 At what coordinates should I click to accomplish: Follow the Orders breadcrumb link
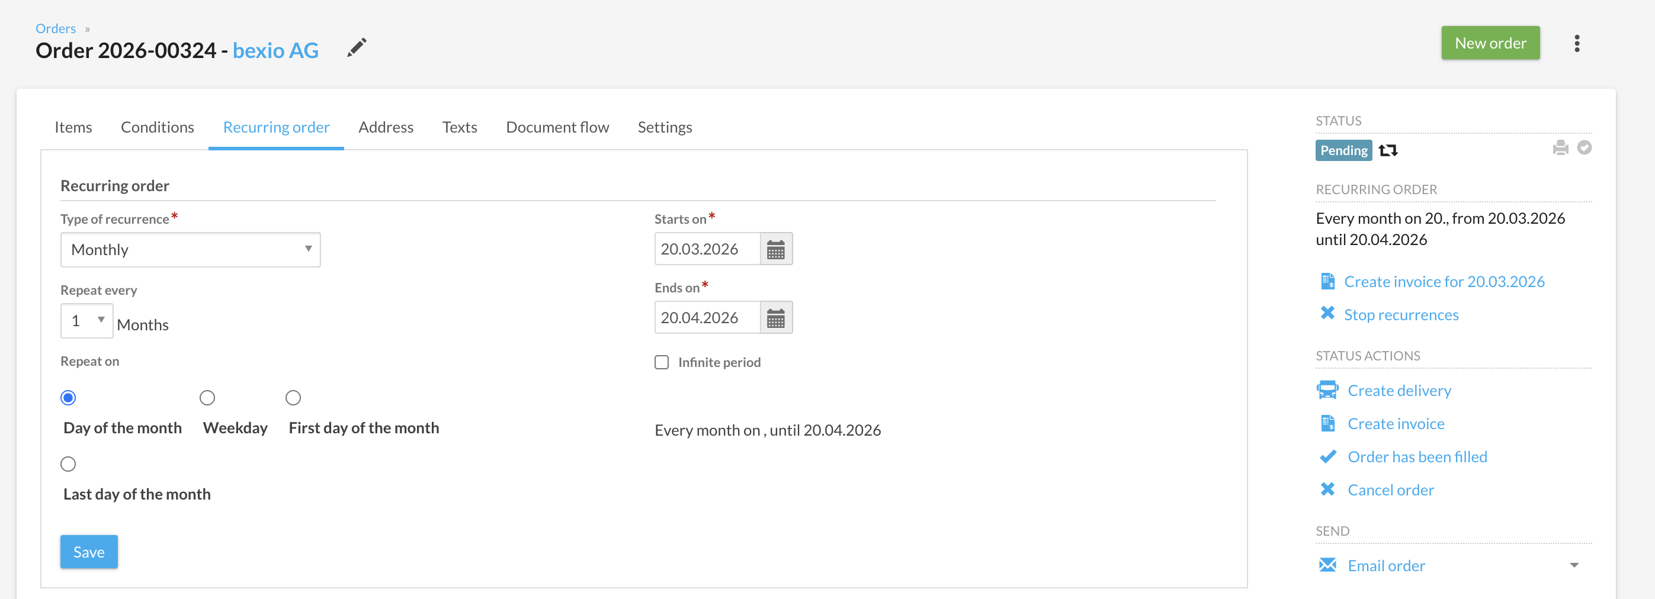click(55, 28)
